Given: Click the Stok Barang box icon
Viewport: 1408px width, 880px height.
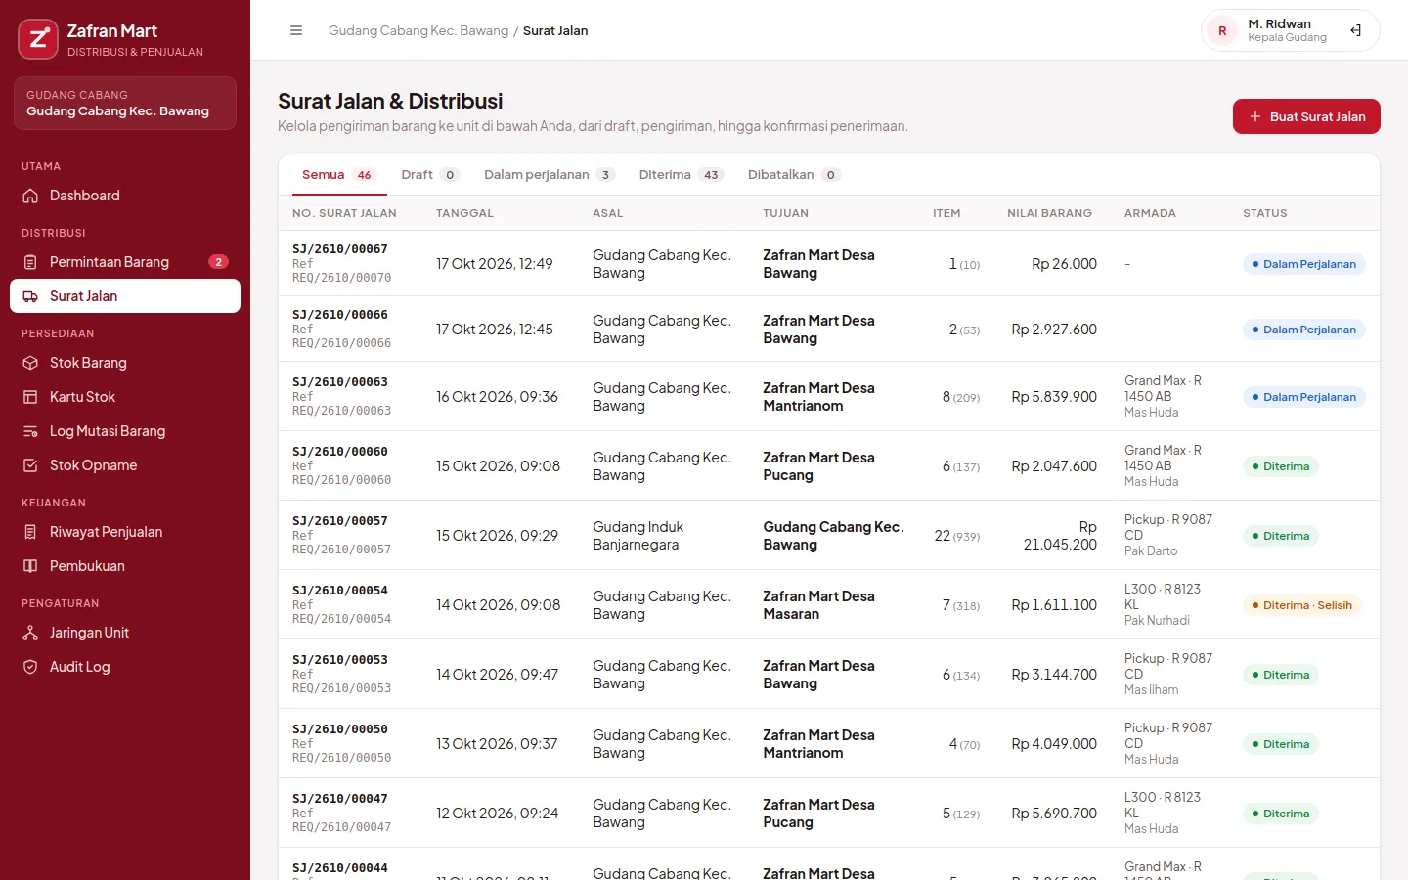Looking at the screenshot, I should coord(30,363).
